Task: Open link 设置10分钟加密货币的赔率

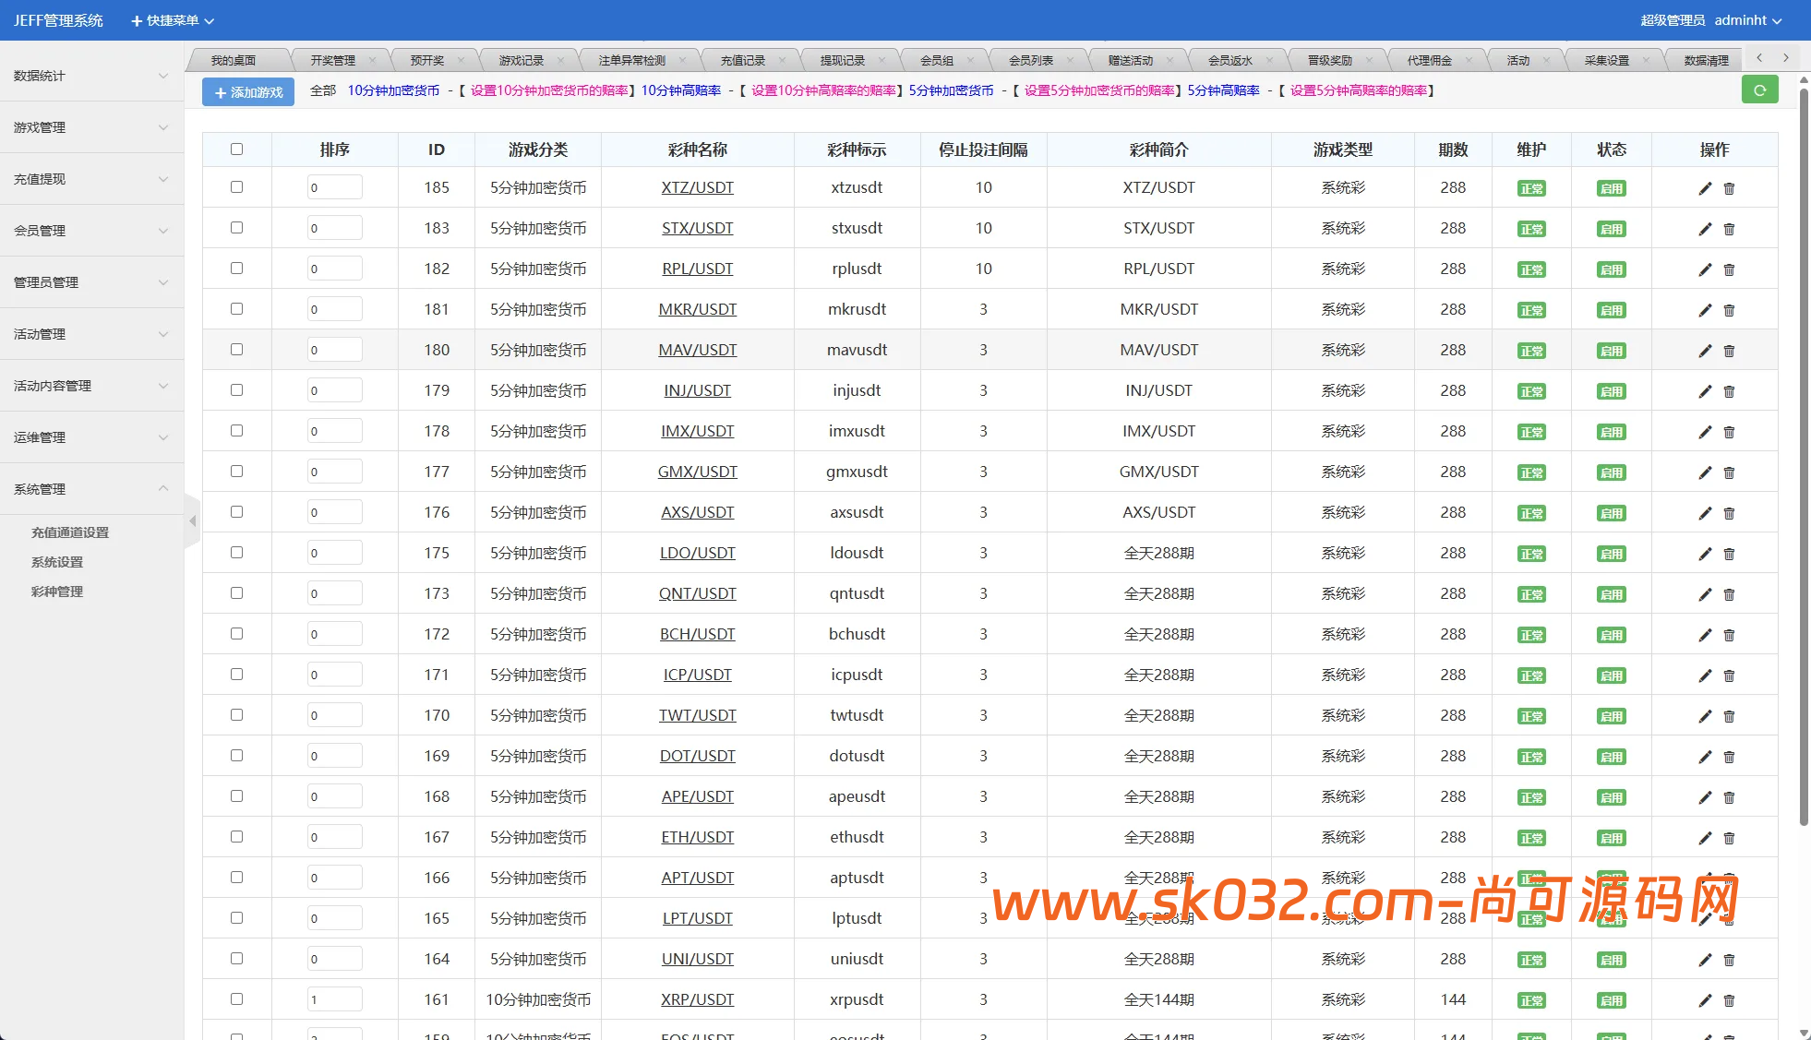Action: click(549, 90)
